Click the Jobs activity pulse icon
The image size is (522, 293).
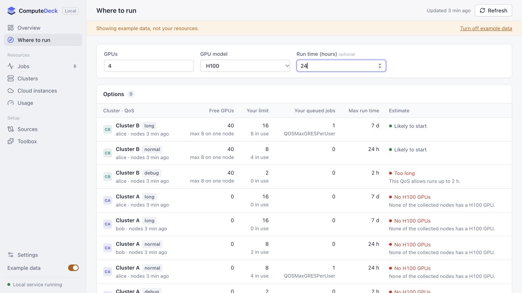click(x=11, y=66)
